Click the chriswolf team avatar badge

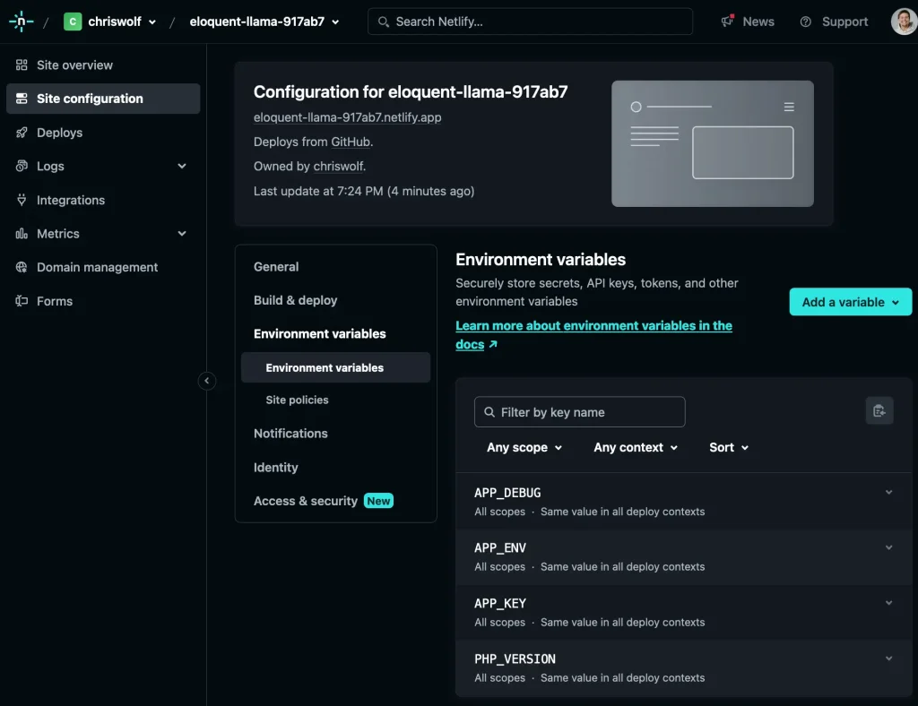point(73,21)
